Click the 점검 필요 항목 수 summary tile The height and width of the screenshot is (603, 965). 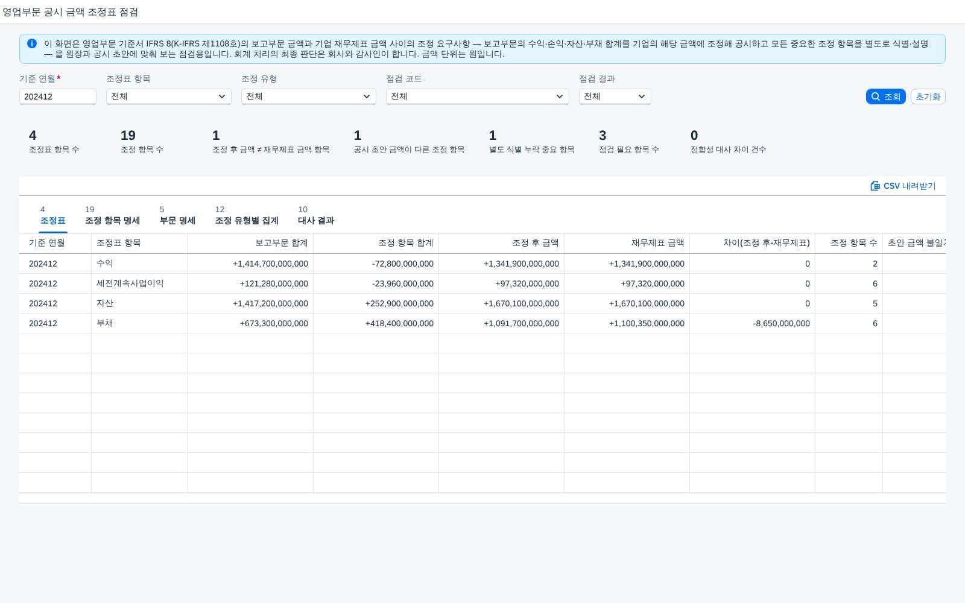pyautogui.click(x=629, y=142)
